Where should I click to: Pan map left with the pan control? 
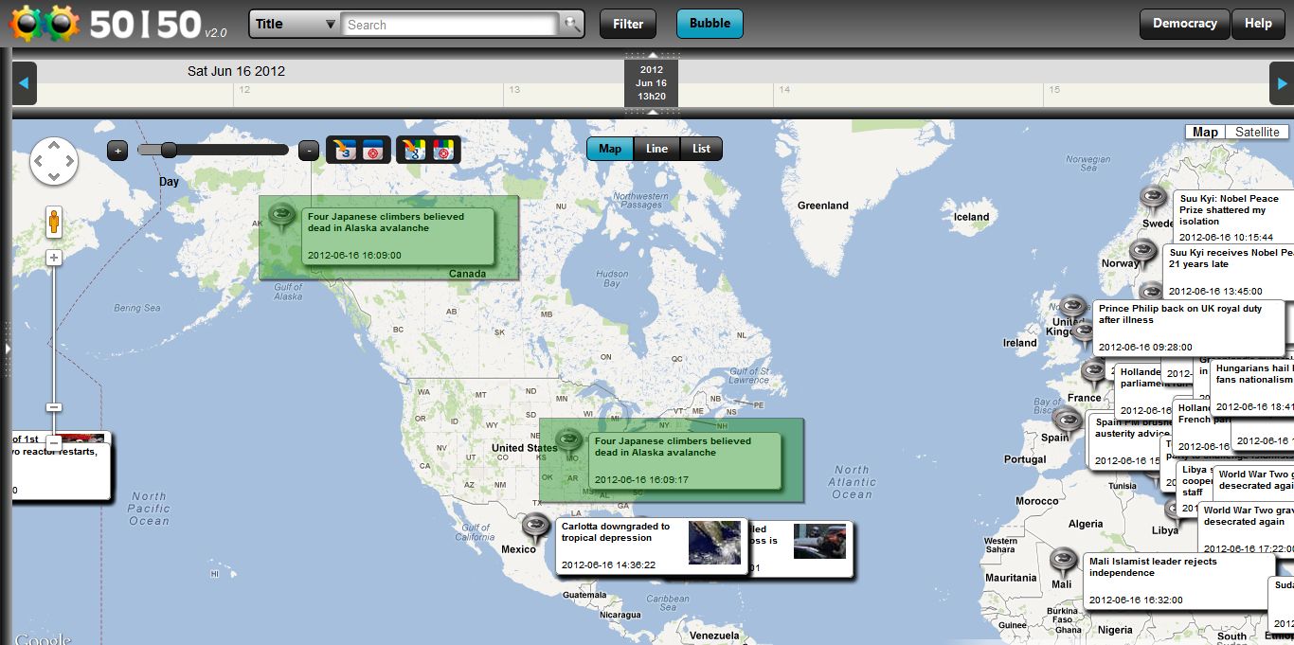pyautogui.click(x=40, y=161)
